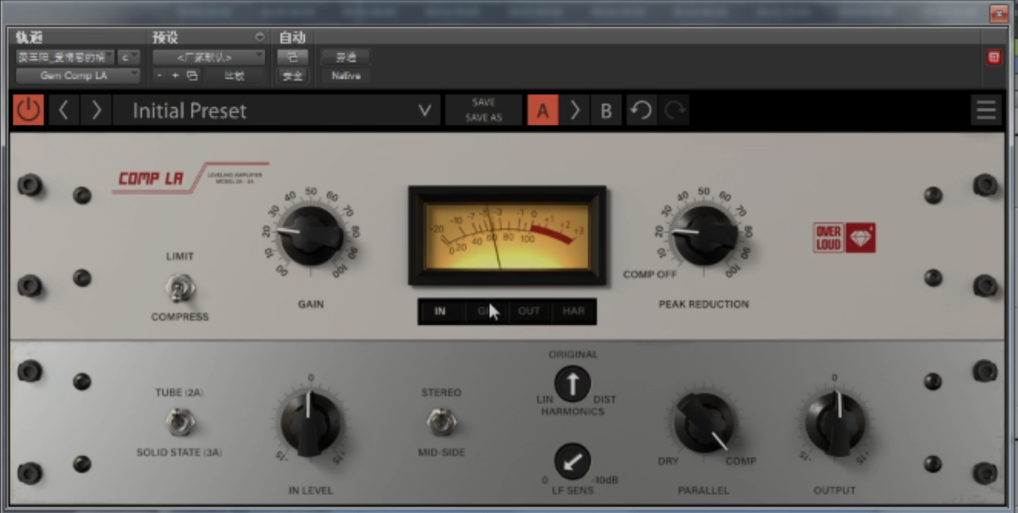
Task: Go to next preset with right arrow
Action: 96,111
